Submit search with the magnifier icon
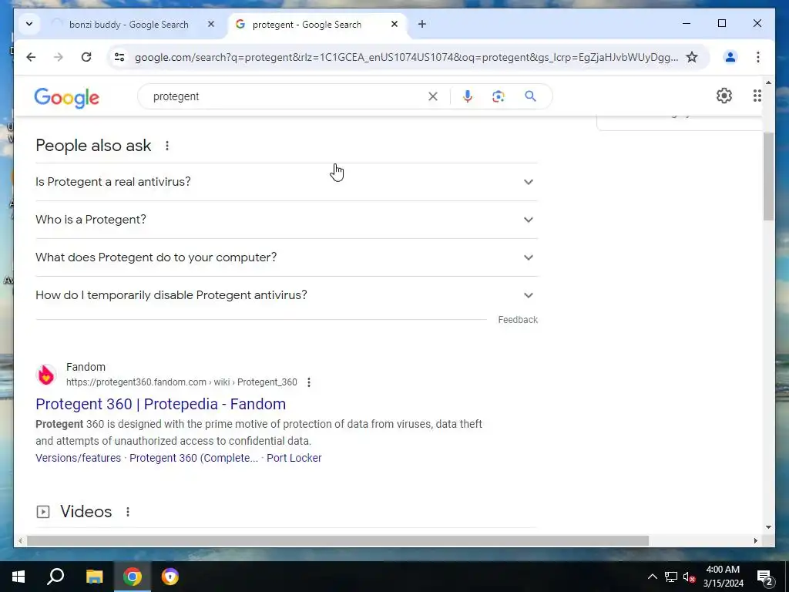The image size is (789, 592). 530,96
